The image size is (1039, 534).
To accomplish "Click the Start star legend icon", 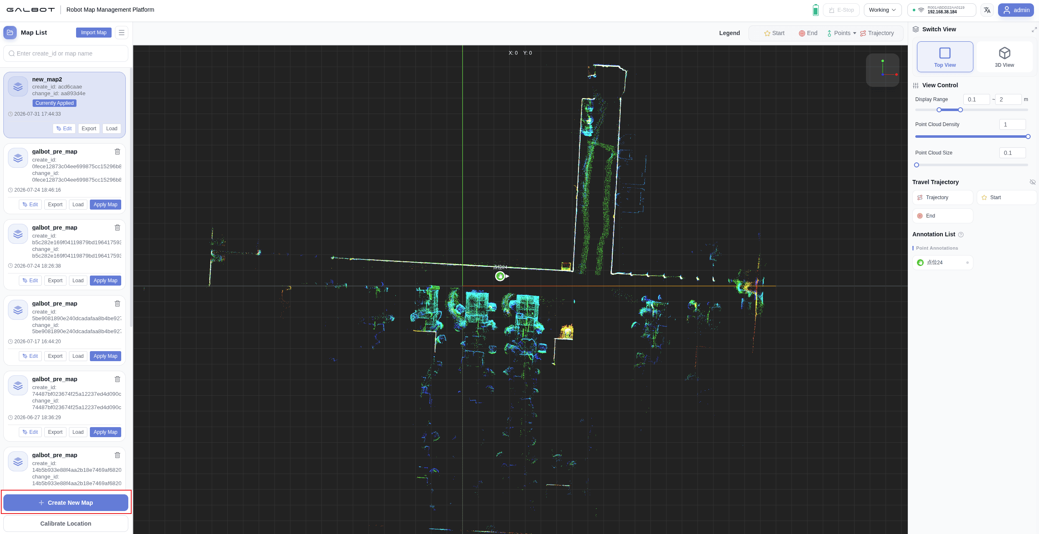I will tap(767, 33).
